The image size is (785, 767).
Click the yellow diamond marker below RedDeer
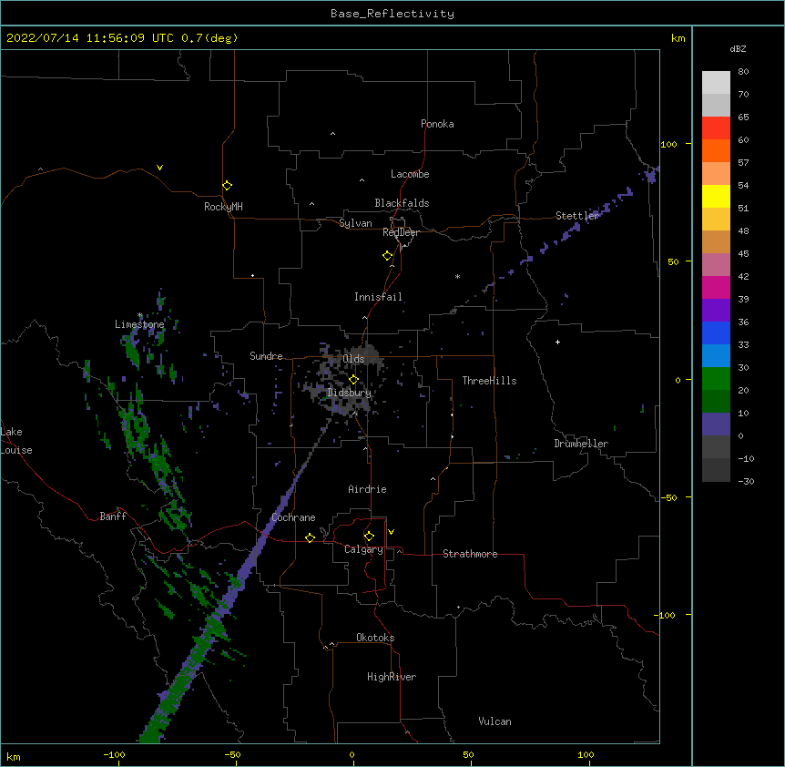pyautogui.click(x=388, y=256)
